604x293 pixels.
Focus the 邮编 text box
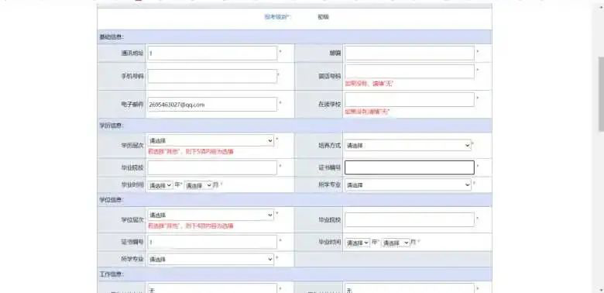tap(410, 53)
